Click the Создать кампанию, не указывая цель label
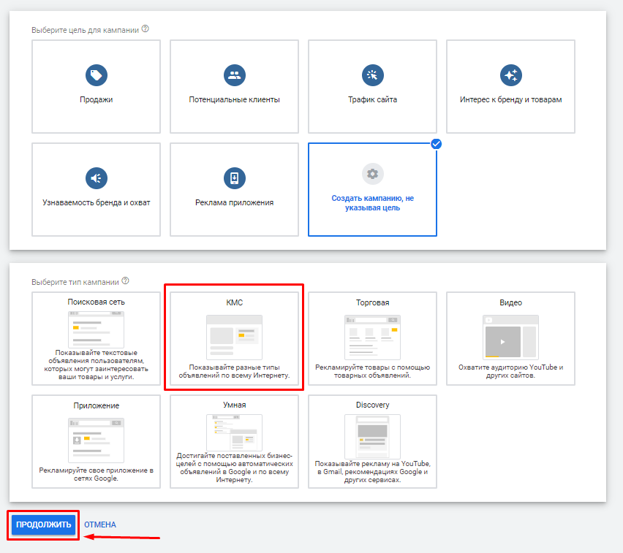Screen dimensions: 623x553 pos(372,203)
